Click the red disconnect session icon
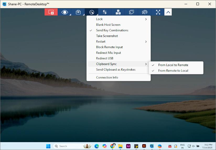Image resolution: width=216 pixels, height=150 pixels. point(51,12)
